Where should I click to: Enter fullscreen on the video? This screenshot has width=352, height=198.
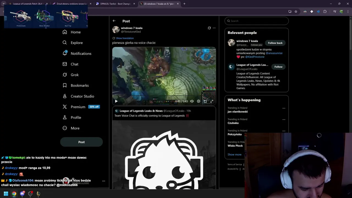click(x=212, y=101)
